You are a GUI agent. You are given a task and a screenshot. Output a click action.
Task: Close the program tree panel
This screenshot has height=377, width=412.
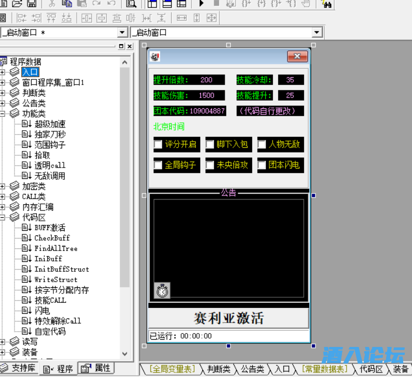[x=130, y=46]
